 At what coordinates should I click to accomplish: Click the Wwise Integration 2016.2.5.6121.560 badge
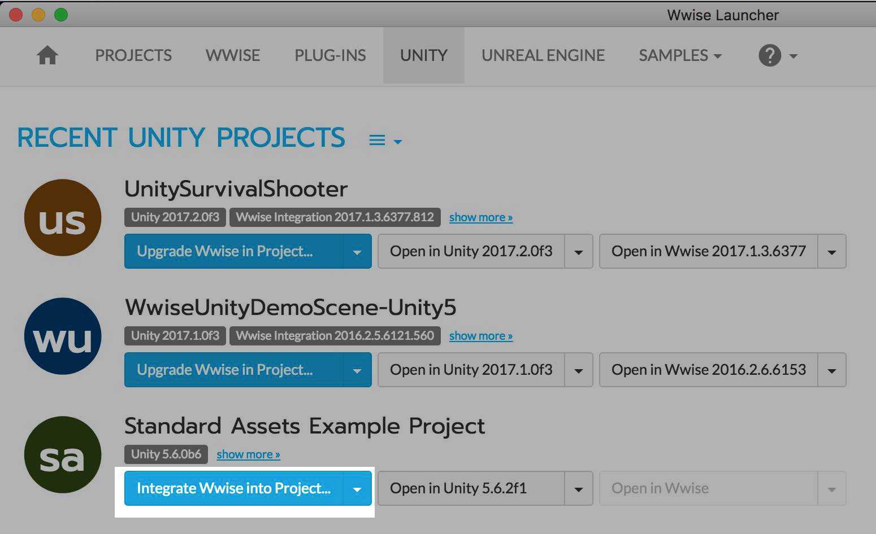[335, 335]
